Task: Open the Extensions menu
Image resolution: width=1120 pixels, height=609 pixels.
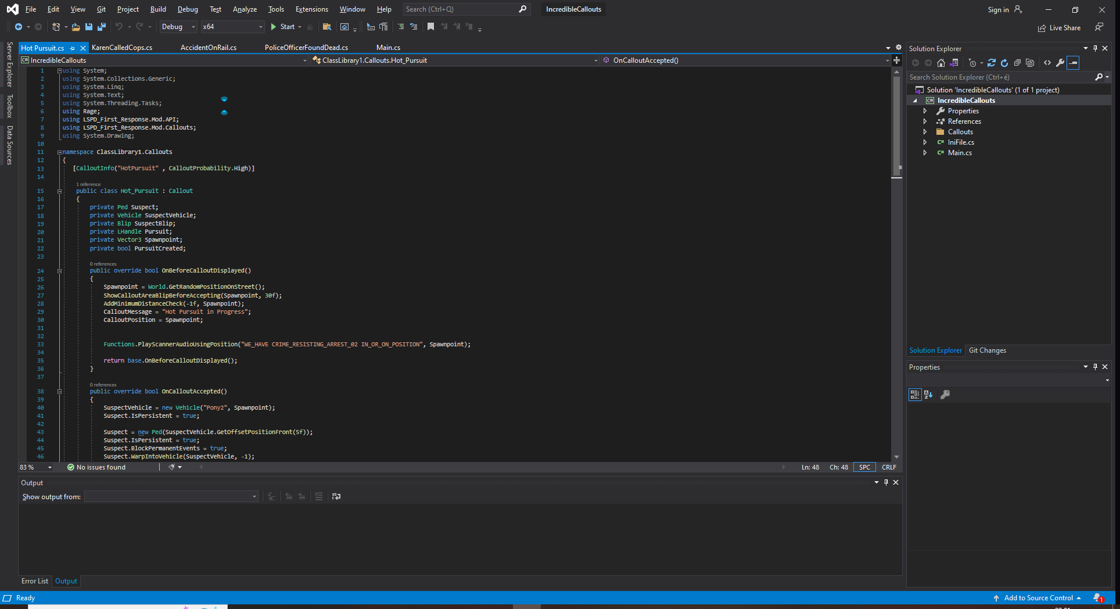Action: coord(311,9)
